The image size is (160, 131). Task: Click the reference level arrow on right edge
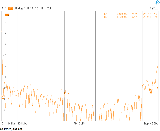158,88
